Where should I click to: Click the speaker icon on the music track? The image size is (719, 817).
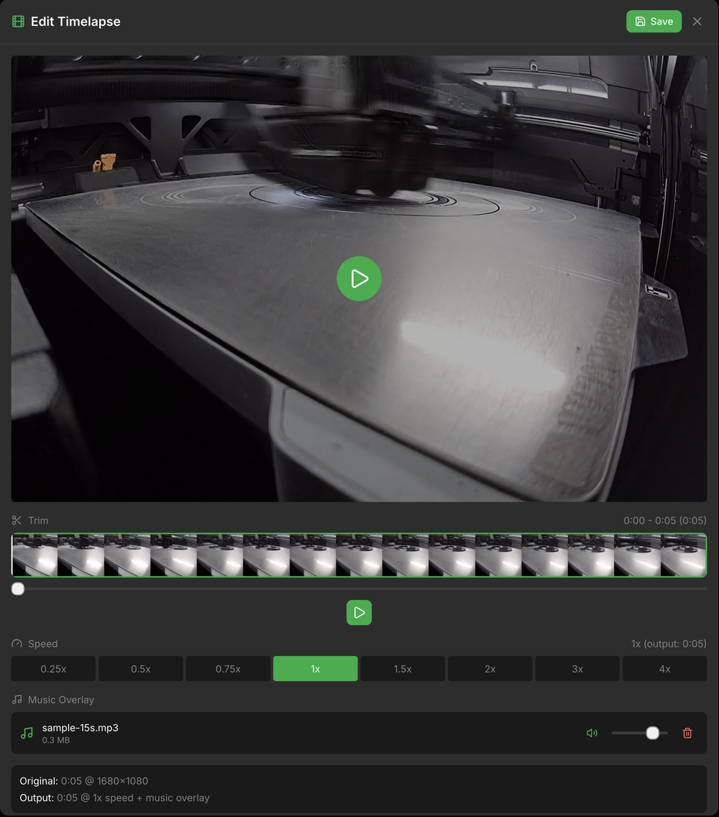[x=592, y=733]
